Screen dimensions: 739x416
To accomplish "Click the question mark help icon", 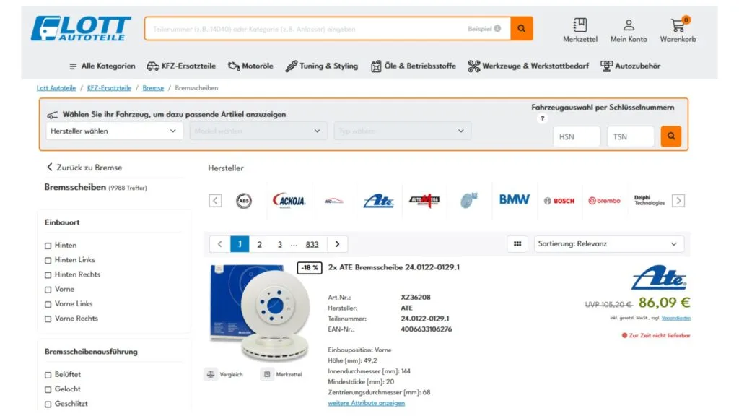I will 543,118.
